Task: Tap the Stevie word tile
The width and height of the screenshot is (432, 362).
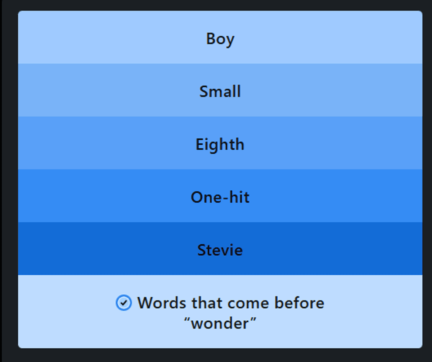Action: [220, 250]
